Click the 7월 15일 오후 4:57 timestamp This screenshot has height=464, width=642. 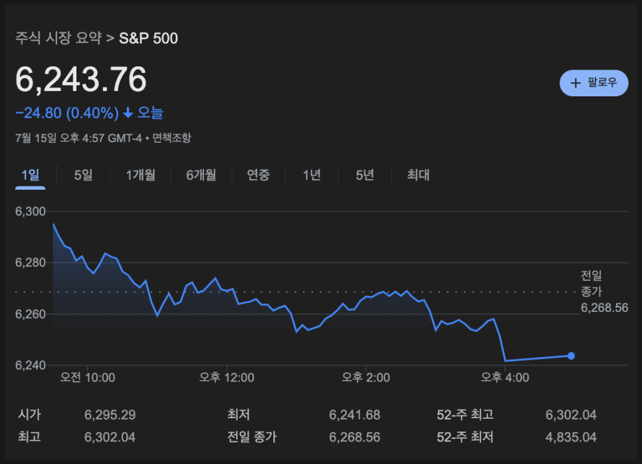point(78,138)
